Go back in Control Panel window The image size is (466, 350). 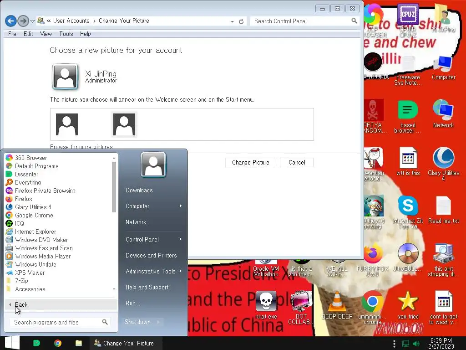tap(11, 21)
